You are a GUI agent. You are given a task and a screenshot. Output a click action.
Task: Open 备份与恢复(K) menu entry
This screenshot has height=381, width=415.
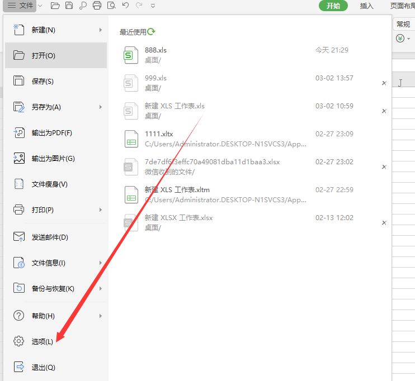click(x=56, y=288)
